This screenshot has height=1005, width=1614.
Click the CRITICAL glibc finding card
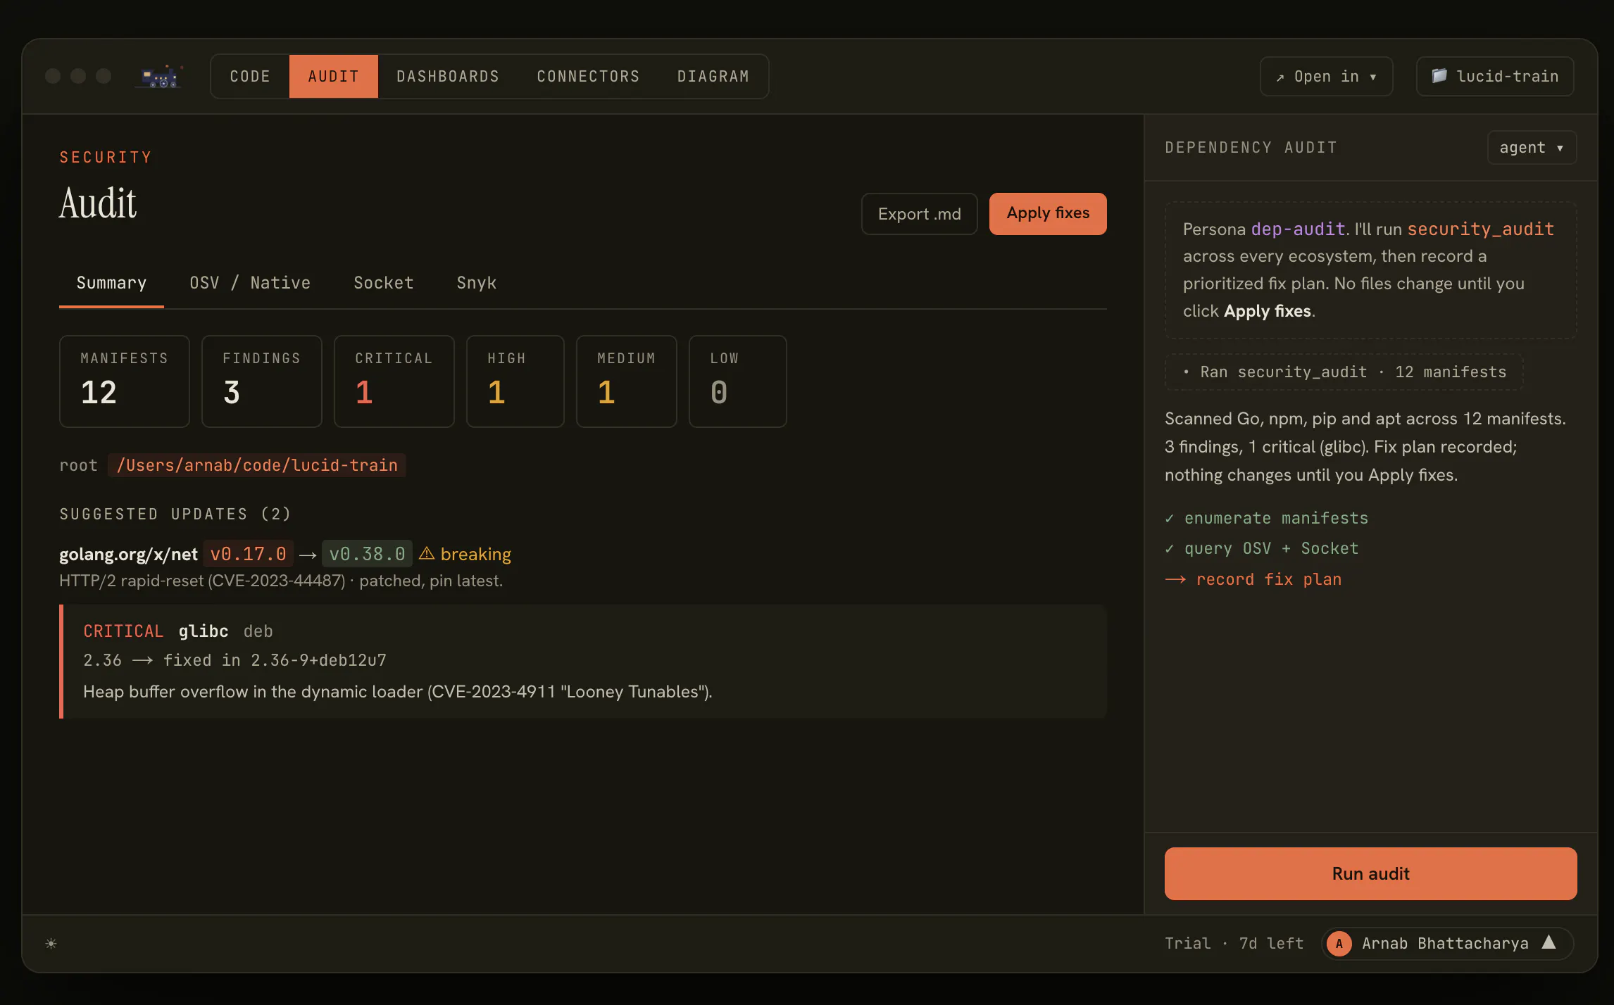(x=583, y=662)
